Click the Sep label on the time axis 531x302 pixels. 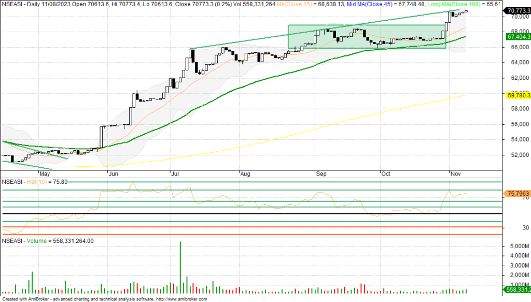[x=317, y=175]
